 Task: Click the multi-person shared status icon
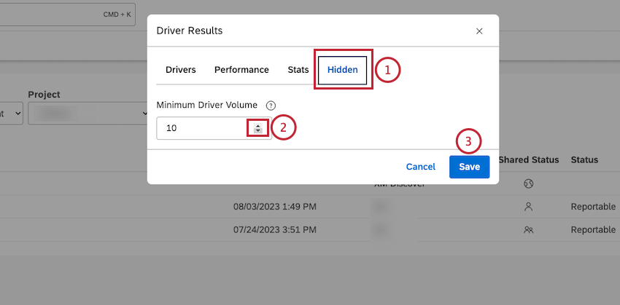click(x=529, y=229)
